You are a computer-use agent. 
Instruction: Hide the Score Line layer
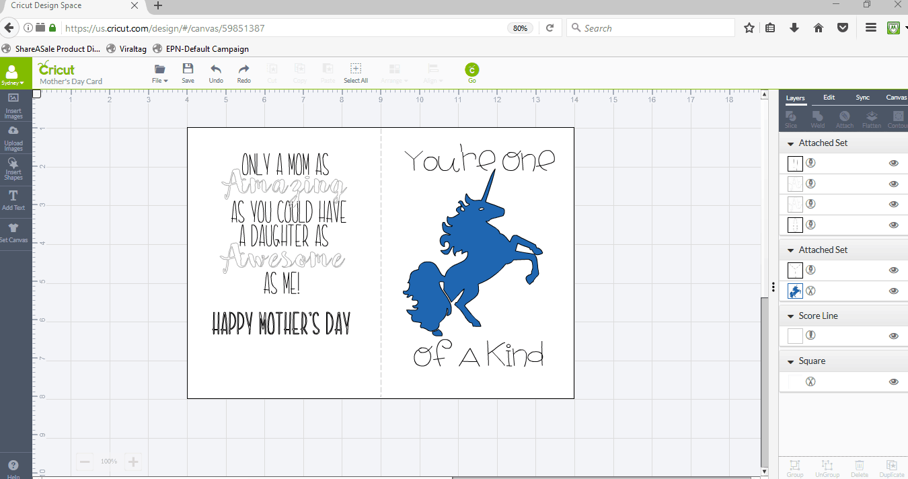point(894,336)
